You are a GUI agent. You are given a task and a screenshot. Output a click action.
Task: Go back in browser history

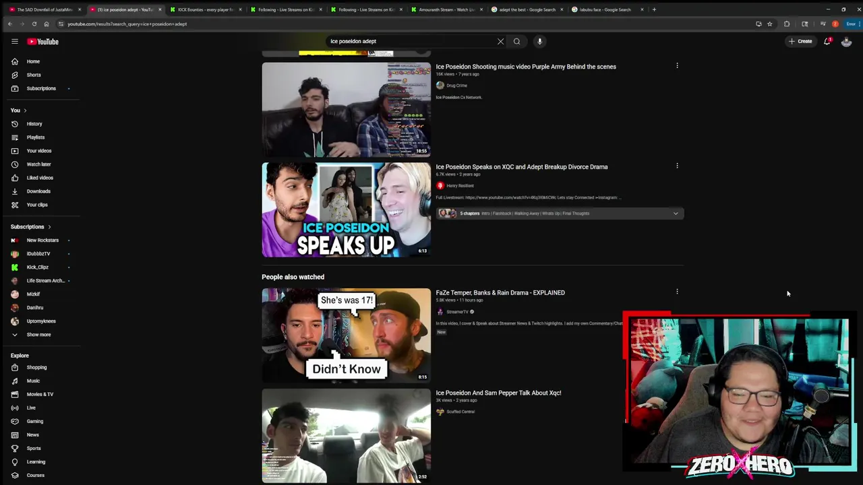click(x=9, y=24)
